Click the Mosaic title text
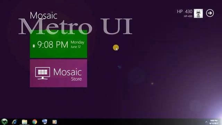Screen dimensions: 222x125 44,15
